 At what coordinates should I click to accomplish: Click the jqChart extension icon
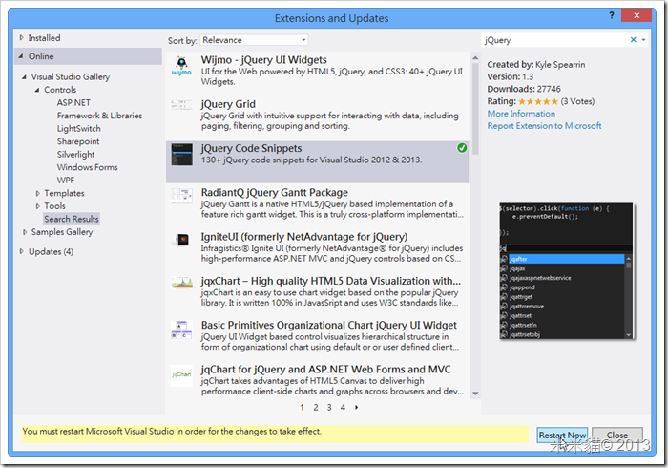(x=181, y=374)
